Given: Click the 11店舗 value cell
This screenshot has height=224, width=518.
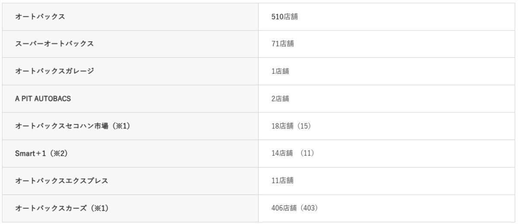Looking at the screenshot, I should click(x=282, y=181).
